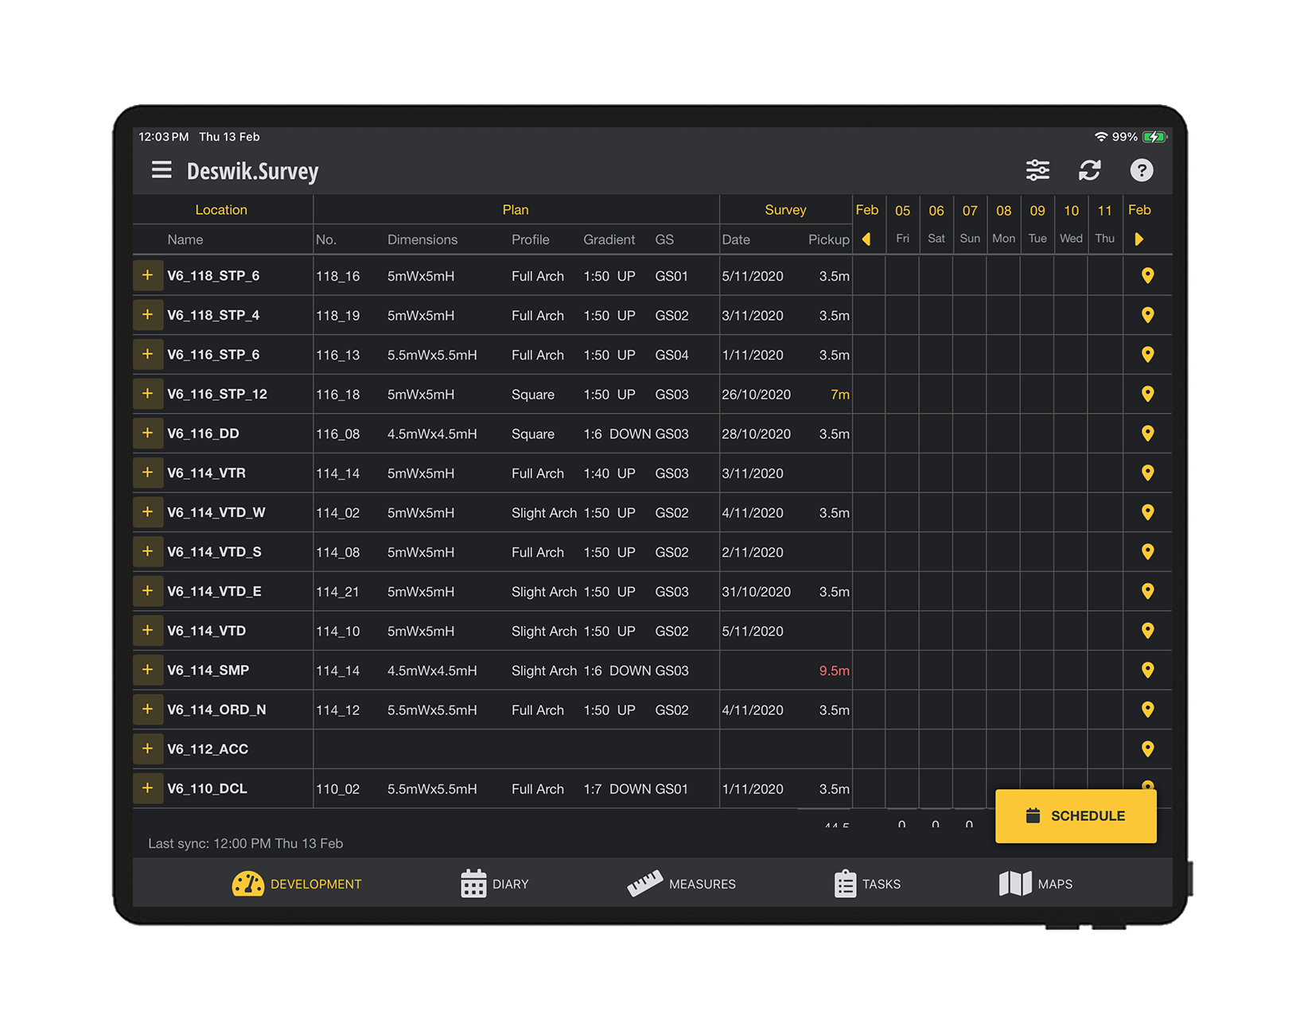1300x1034 pixels.
Task: Expand row V6_114_VTD_S with plus
Action: click(148, 551)
